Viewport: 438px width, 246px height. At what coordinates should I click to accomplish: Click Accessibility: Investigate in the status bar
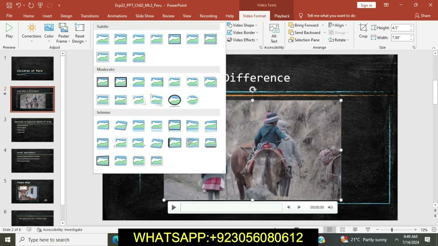tap(60, 230)
